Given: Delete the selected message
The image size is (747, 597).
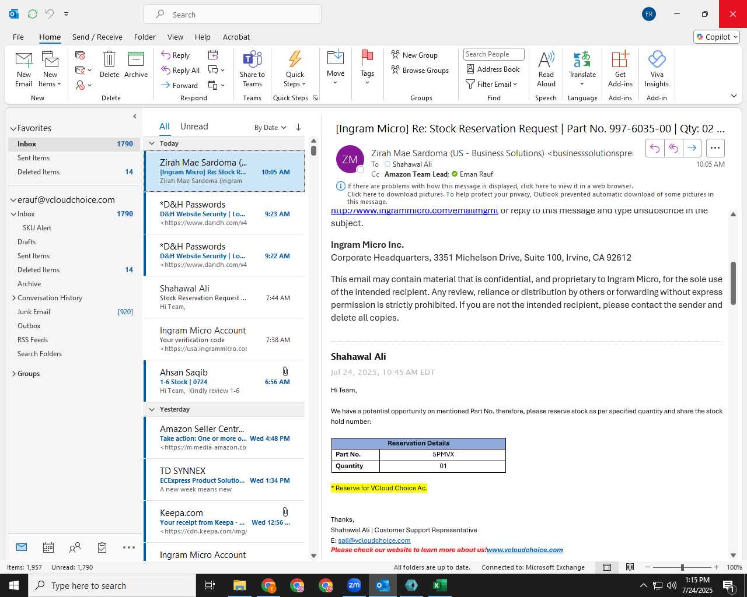Looking at the screenshot, I should click(109, 65).
